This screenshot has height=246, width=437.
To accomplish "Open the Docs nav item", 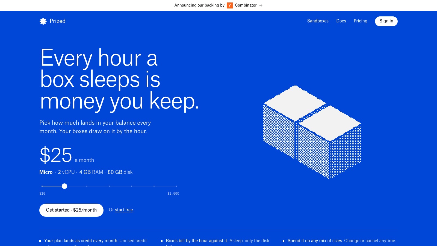I will (x=341, y=21).
